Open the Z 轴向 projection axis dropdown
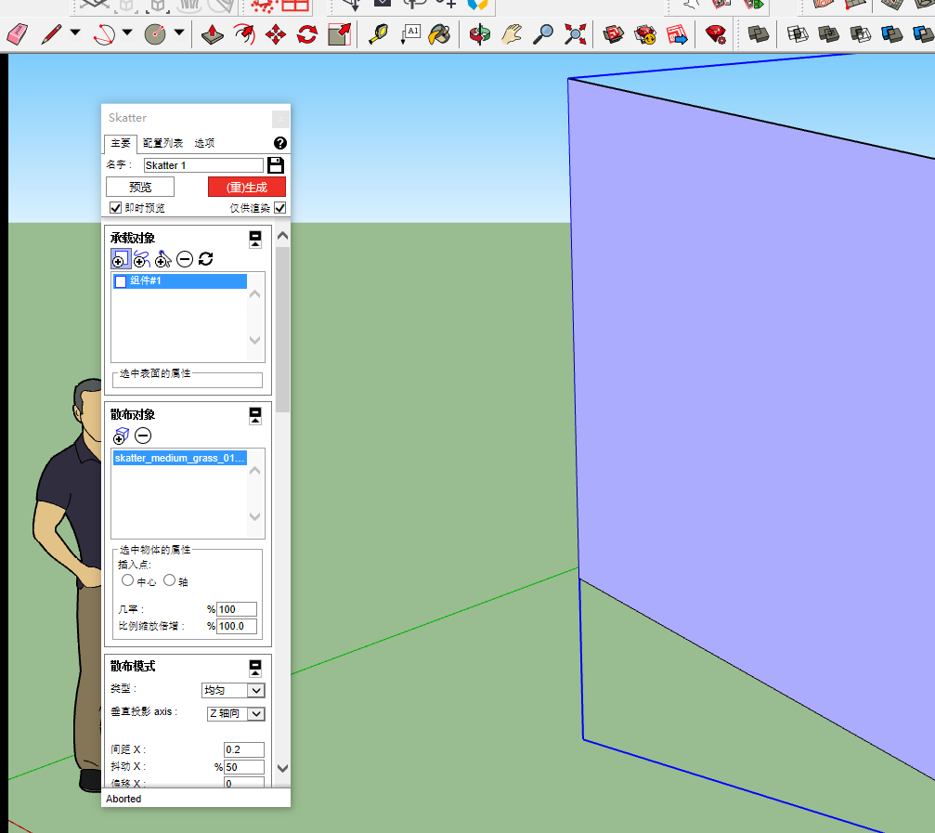 (236, 713)
